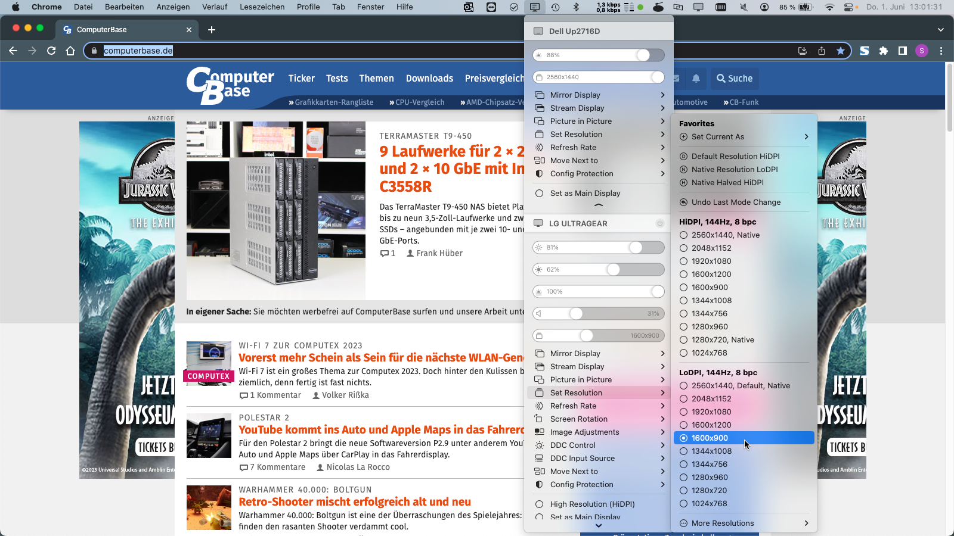Adjust the LG 31% volume slider
The image size is (954, 536).
pos(599,313)
